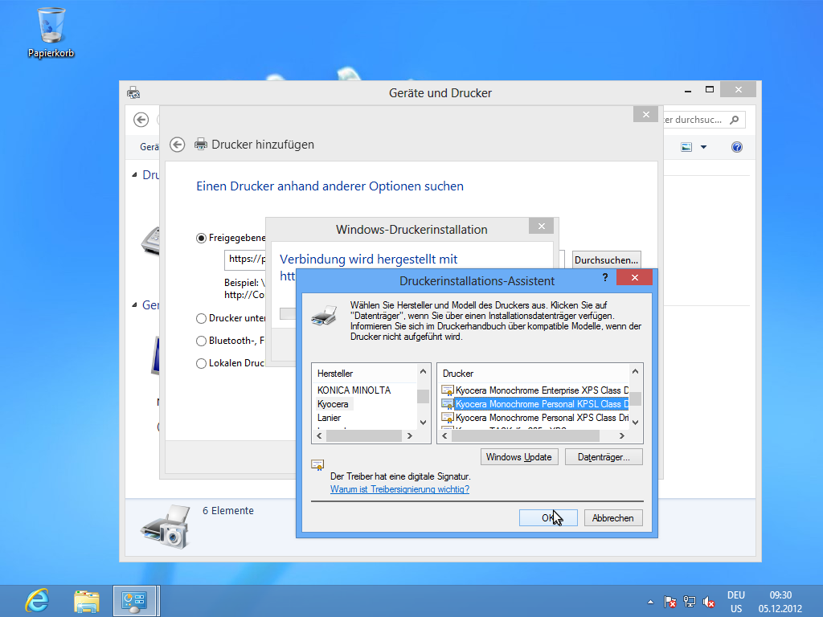Select Kyocera in the Hersteller list
Viewport: 823px width, 617px height.
click(333, 404)
